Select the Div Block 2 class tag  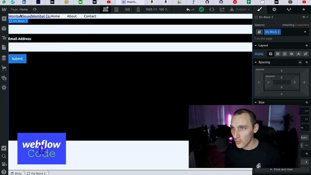tap(272, 32)
